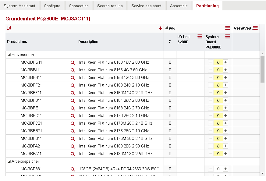The height and width of the screenshot is (181, 266).
Task: Search details for MC-3BFC21
Action: 73,123
